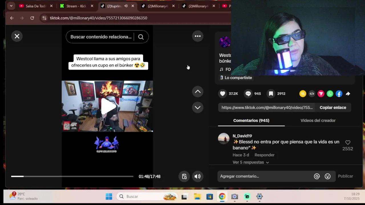
Task: Open N_David19's avatar picture
Action: [x=224, y=139]
